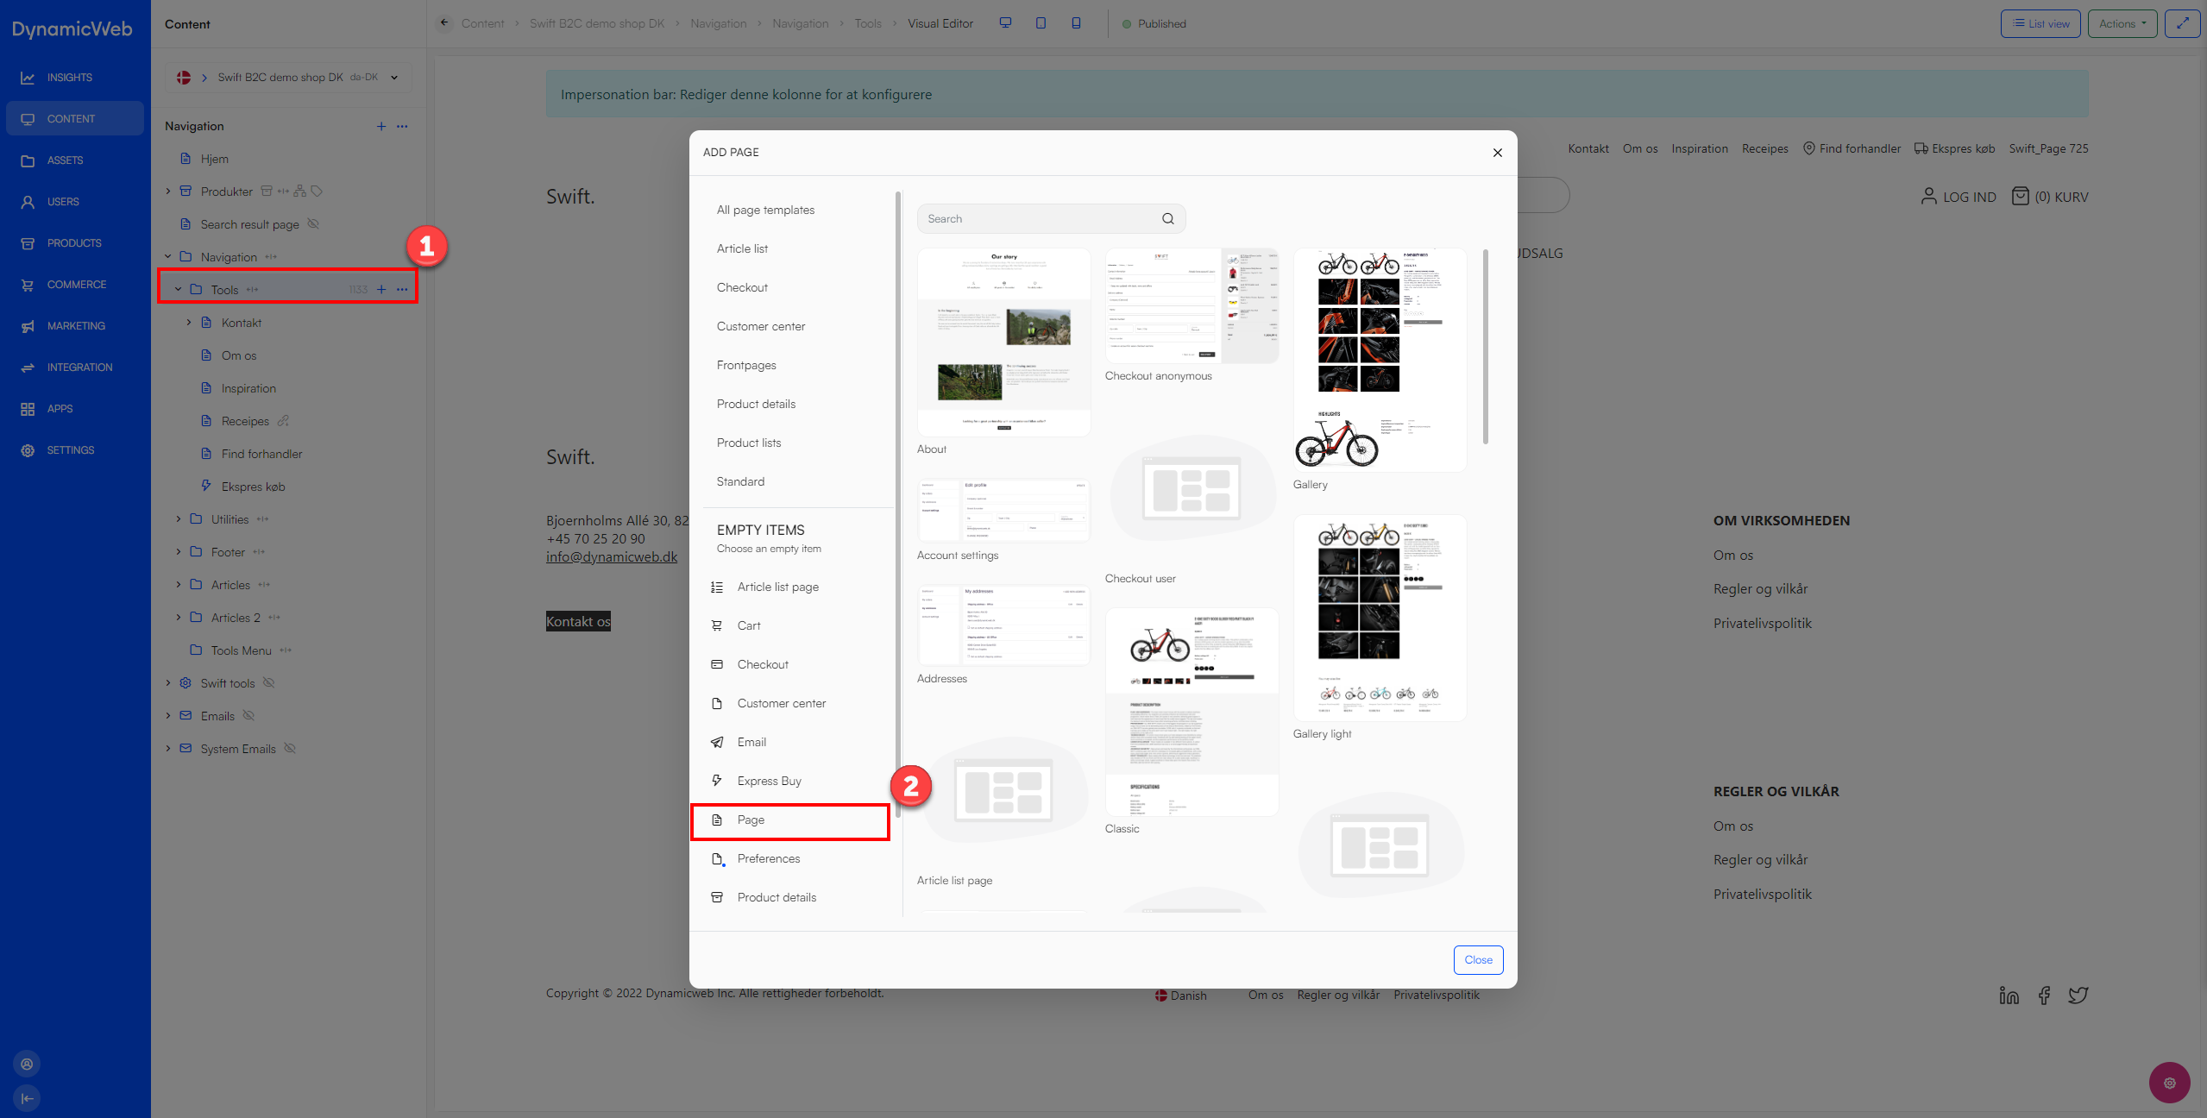Click the template list scrollbar
This screenshot has width=2207, height=1118.
pos(1485,347)
